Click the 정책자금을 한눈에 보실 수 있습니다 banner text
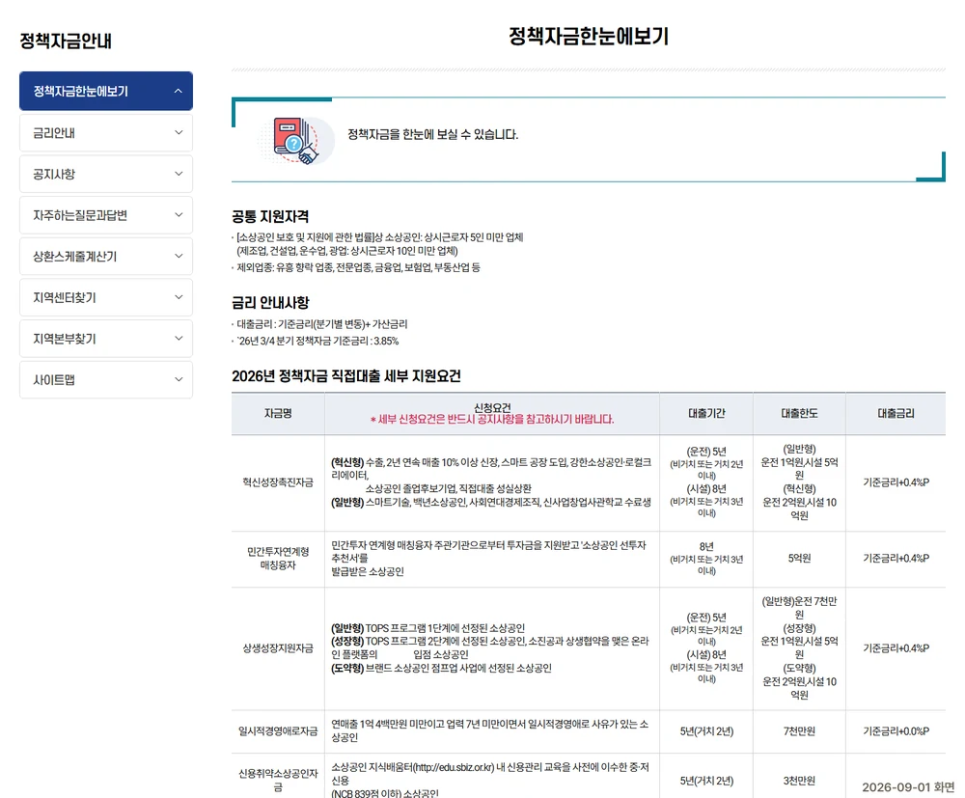965x798 pixels. [x=432, y=135]
